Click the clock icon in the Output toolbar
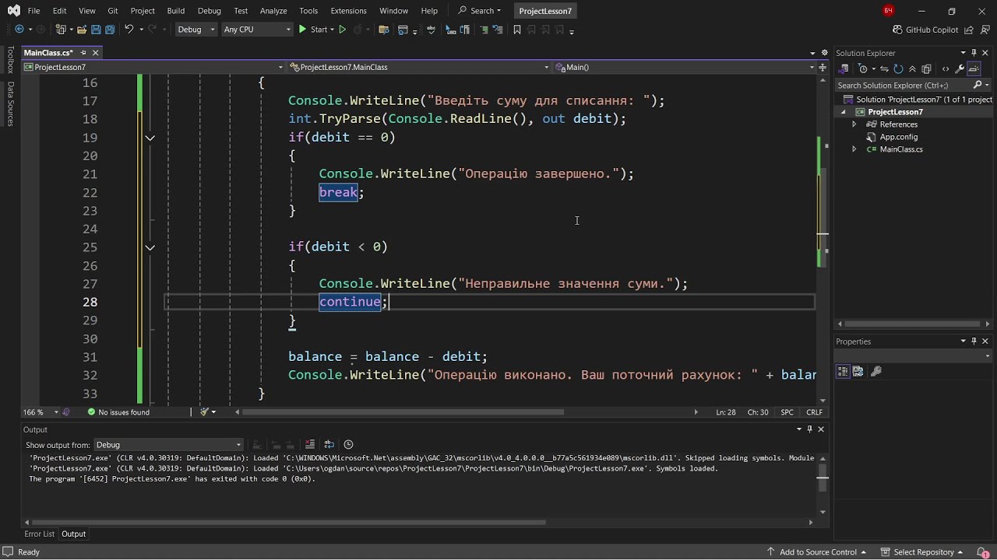The image size is (997, 560). pos(348,445)
